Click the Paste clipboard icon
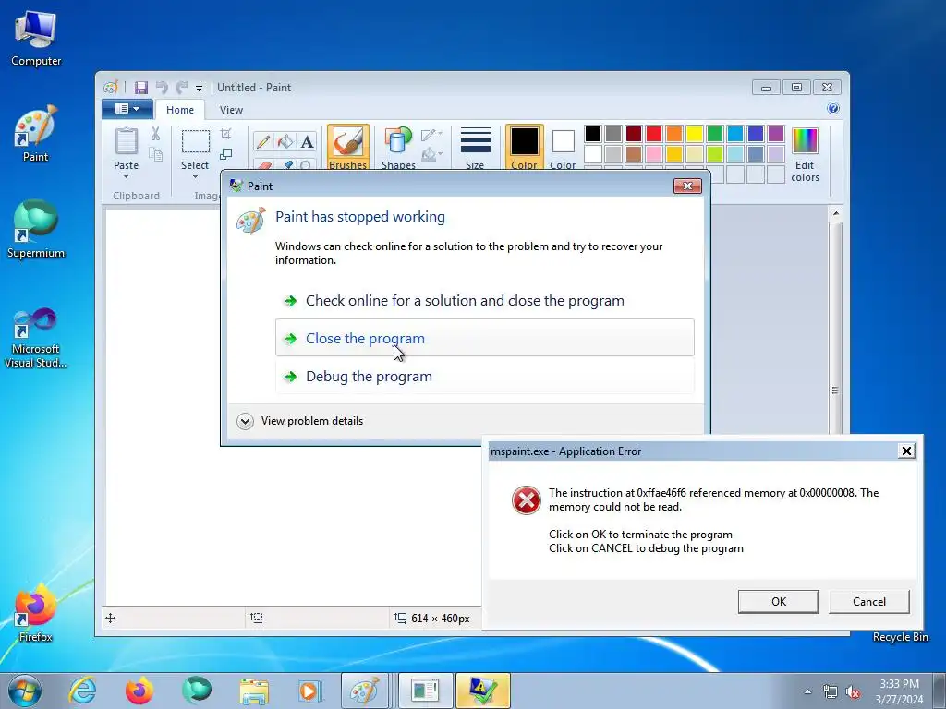This screenshot has height=709, width=946. pyautogui.click(x=126, y=141)
